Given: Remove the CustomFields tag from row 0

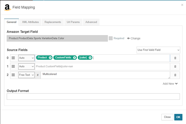Looking at the screenshot, I should pyautogui.click(x=75, y=58).
